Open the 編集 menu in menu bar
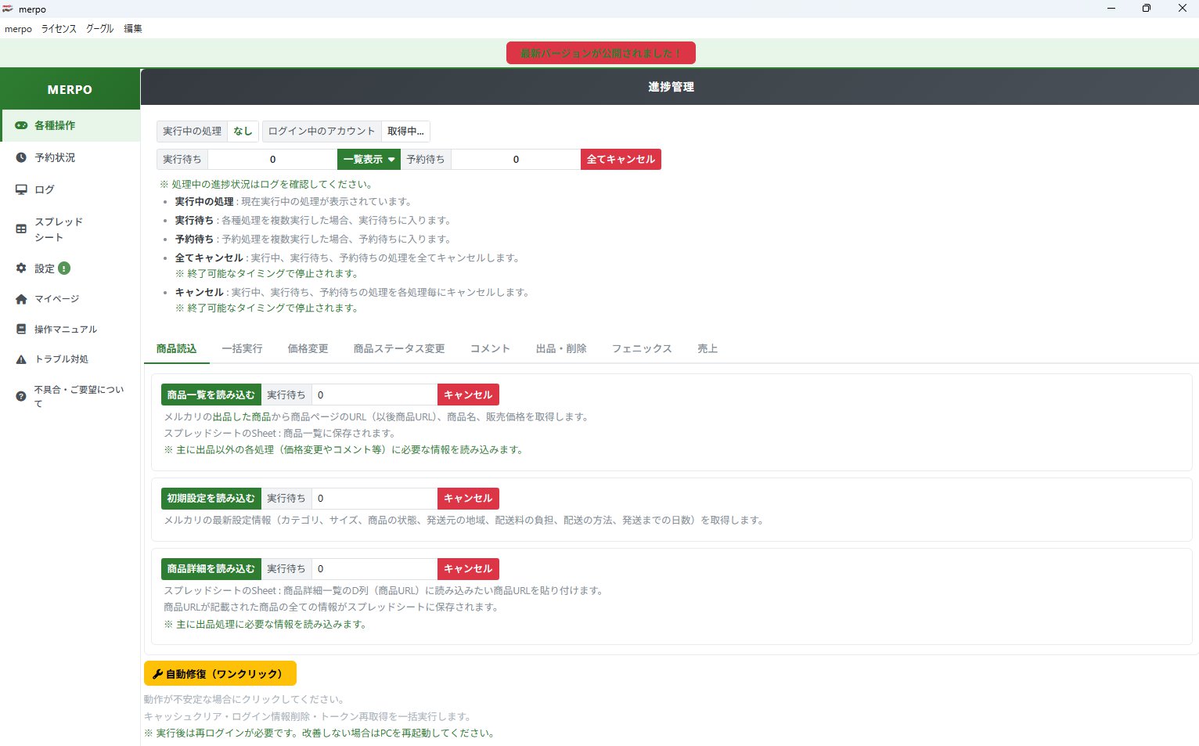 133,29
